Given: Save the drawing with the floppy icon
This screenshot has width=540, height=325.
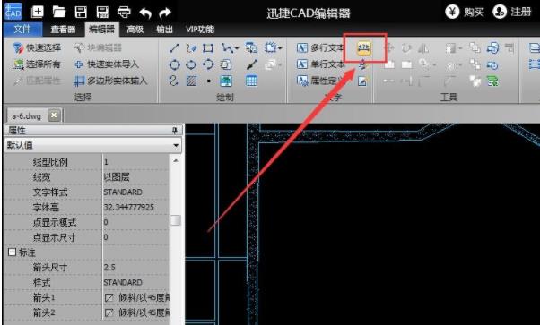Looking at the screenshot, I should [x=81, y=13].
